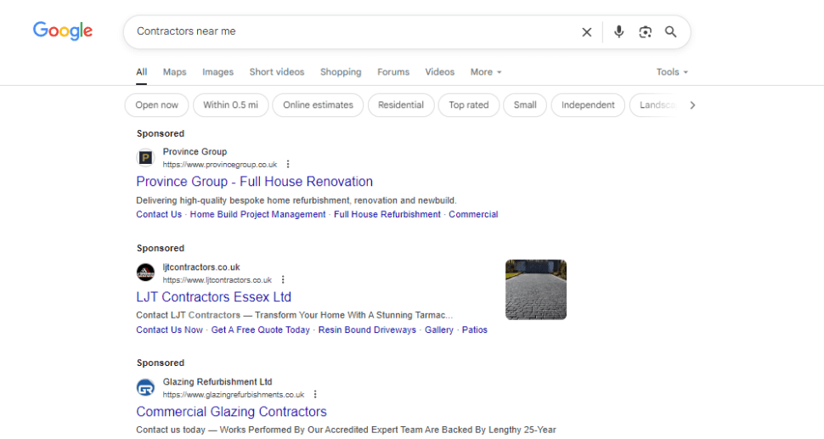Open Get A Free Quote Today sitelink
The image size is (824, 439).
(260, 329)
